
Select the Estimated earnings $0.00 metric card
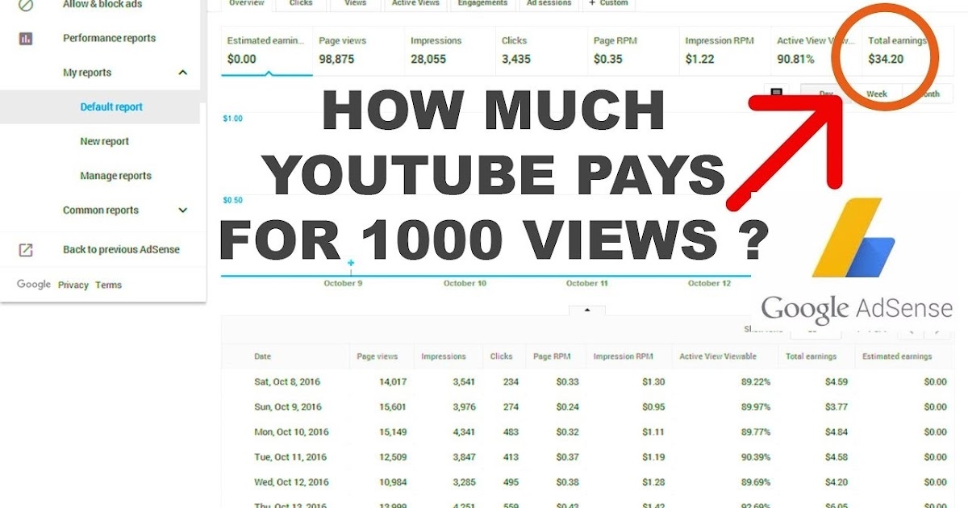266,50
